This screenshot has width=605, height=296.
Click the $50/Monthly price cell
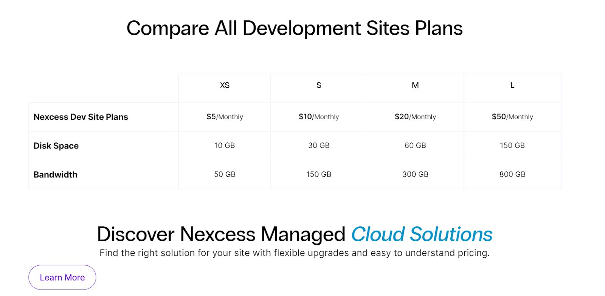coord(512,117)
